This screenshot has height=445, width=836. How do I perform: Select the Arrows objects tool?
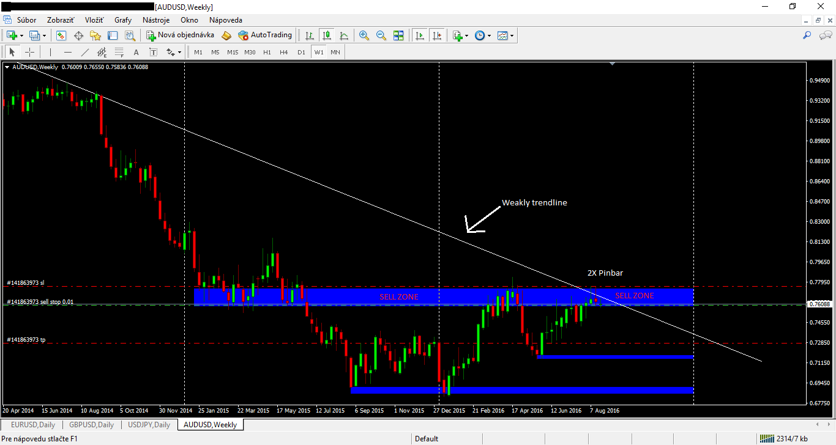point(170,52)
